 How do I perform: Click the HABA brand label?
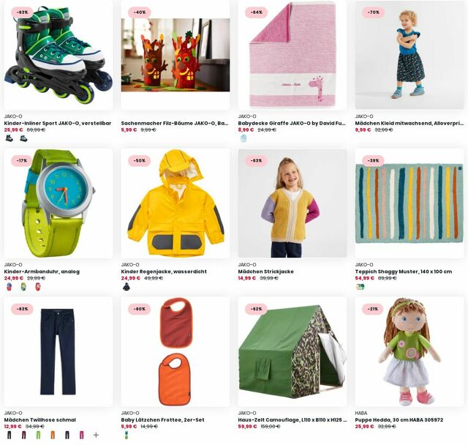click(361, 413)
